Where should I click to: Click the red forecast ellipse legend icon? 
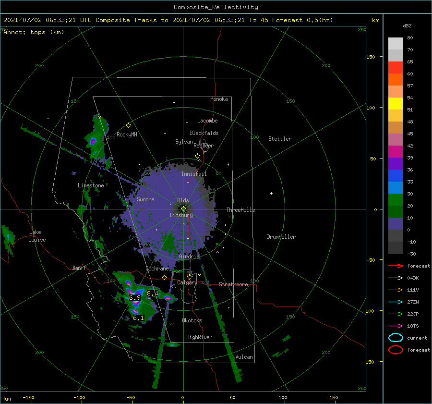pos(396,350)
